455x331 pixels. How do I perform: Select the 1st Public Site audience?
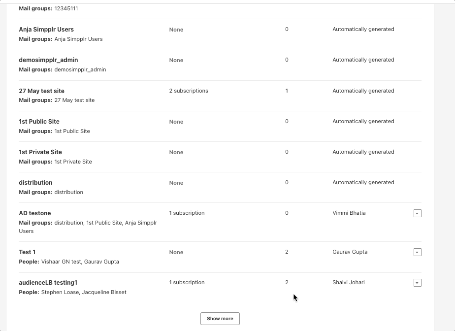tap(39, 121)
